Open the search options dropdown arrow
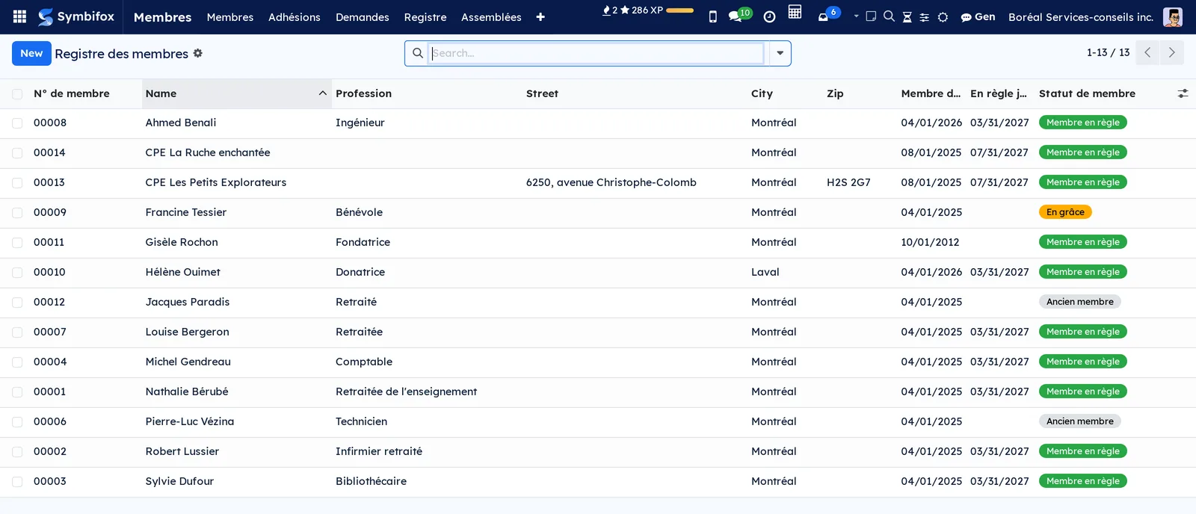1196x514 pixels. (x=780, y=53)
